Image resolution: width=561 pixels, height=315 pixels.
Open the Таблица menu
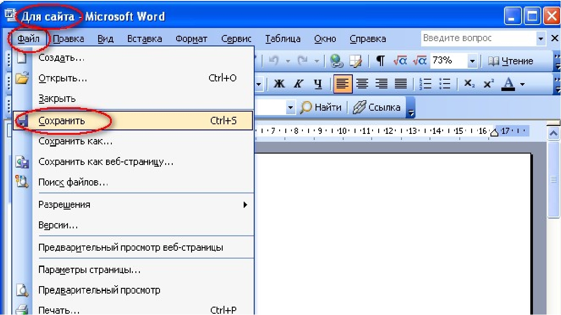(283, 39)
